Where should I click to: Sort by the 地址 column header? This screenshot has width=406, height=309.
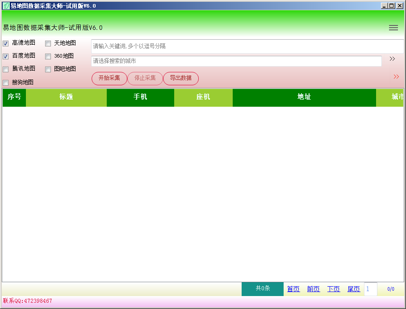(x=304, y=97)
